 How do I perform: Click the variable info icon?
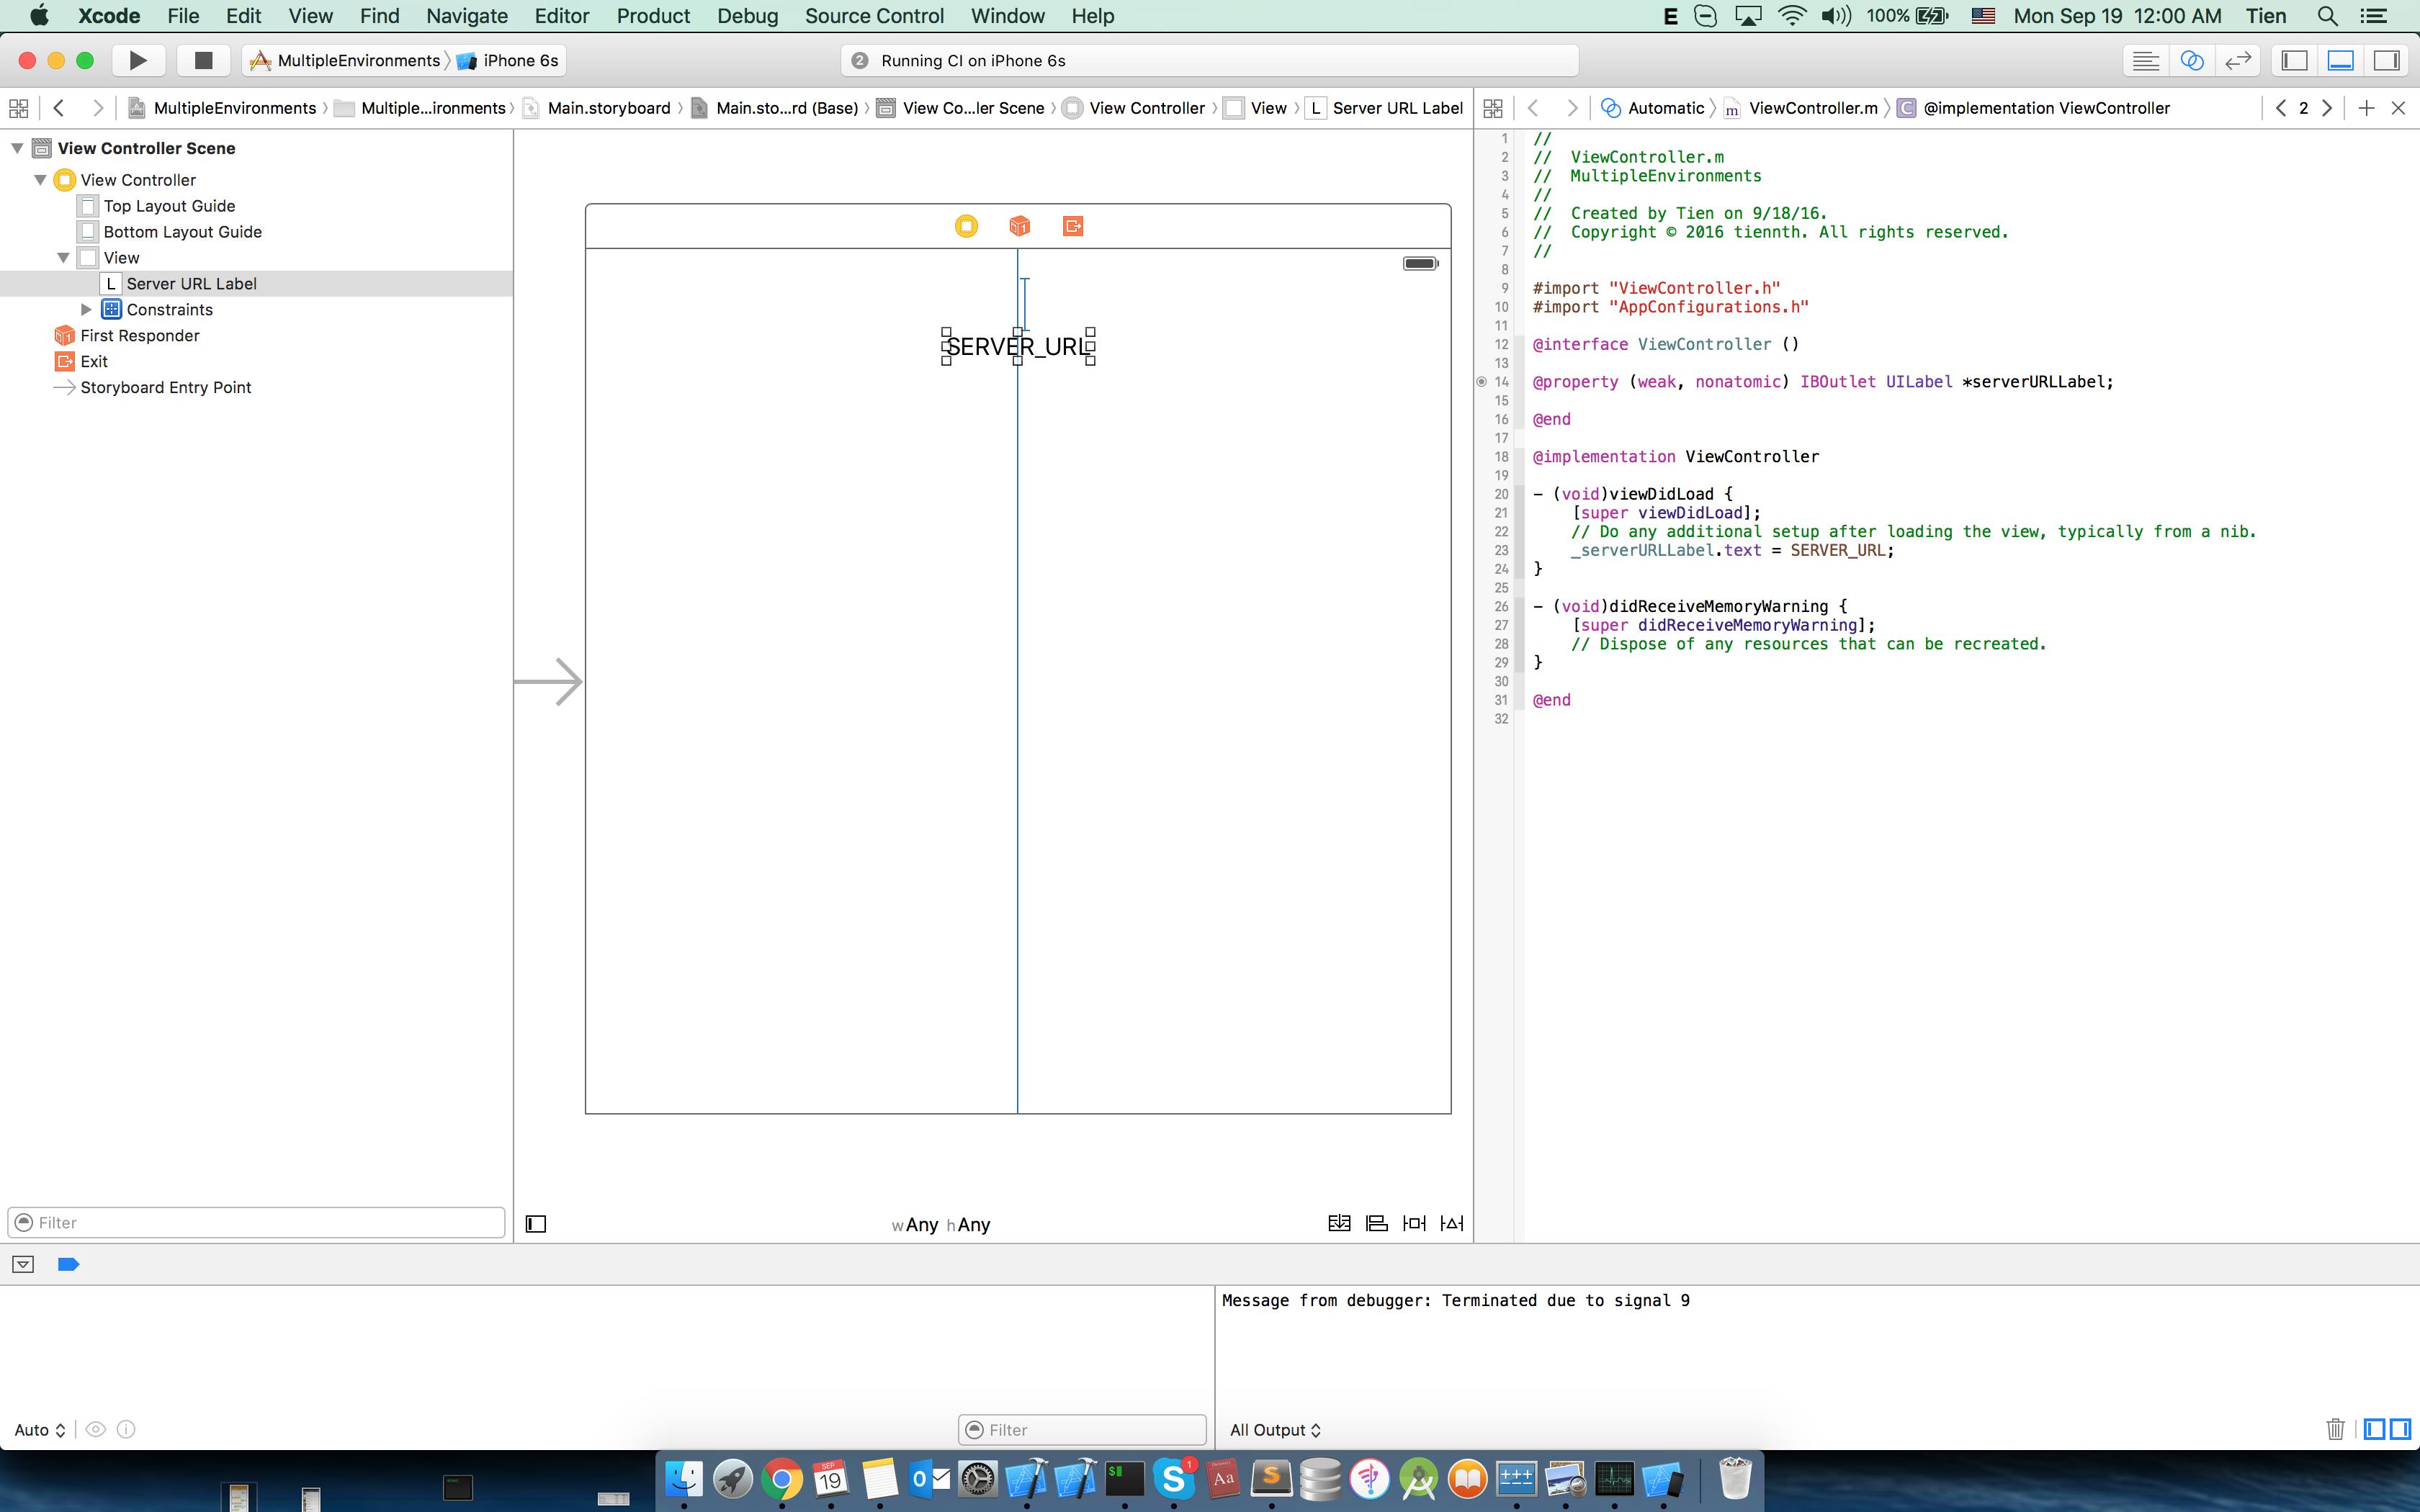126,1430
